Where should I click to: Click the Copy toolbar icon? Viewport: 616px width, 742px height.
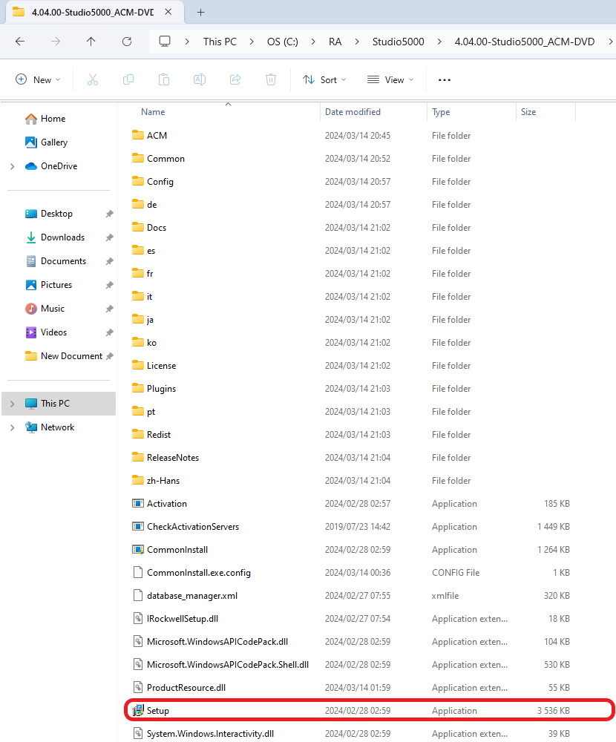(x=128, y=79)
